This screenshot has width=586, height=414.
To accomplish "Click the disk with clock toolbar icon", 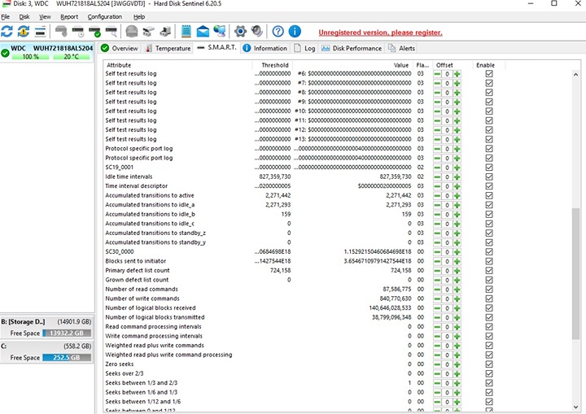I will [x=78, y=32].
